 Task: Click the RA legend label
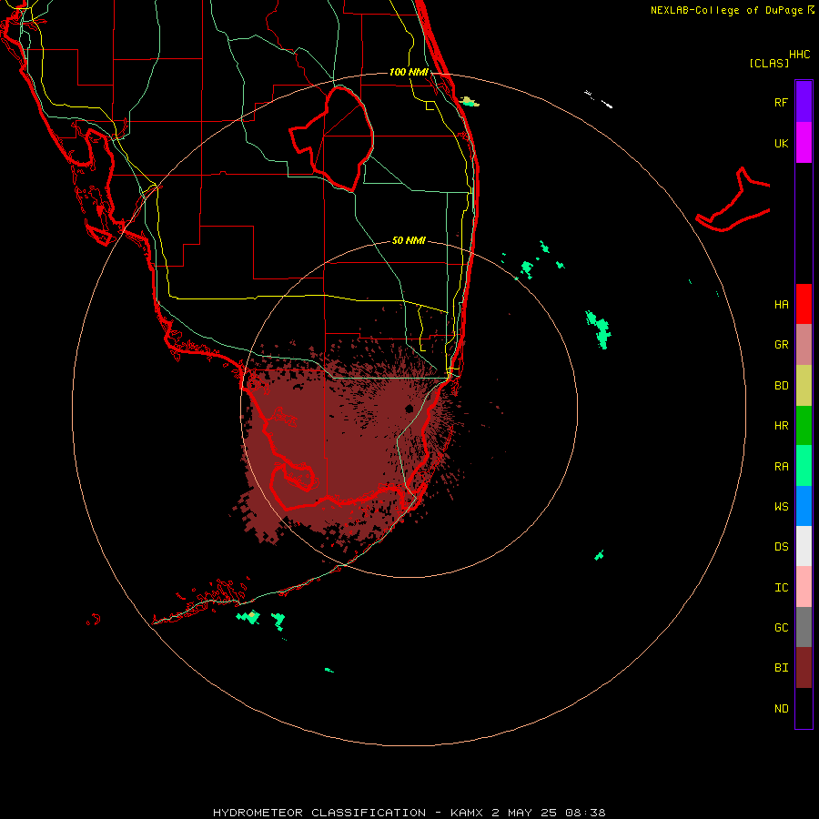781,467
